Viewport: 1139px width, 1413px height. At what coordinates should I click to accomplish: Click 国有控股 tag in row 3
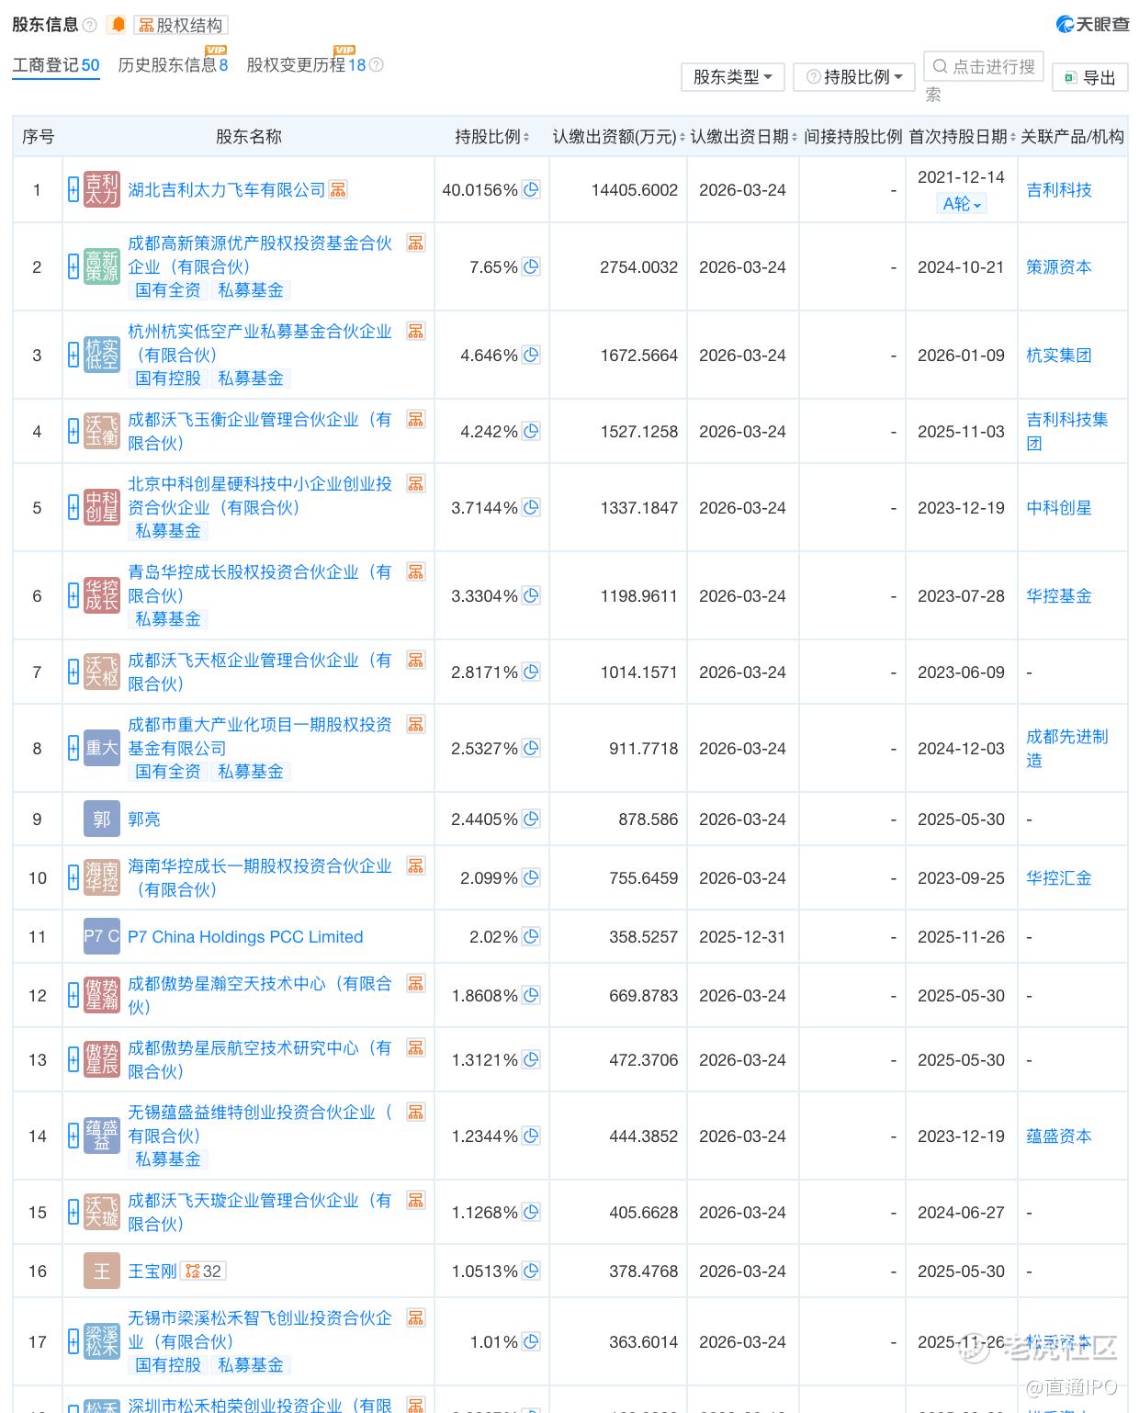point(168,379)
